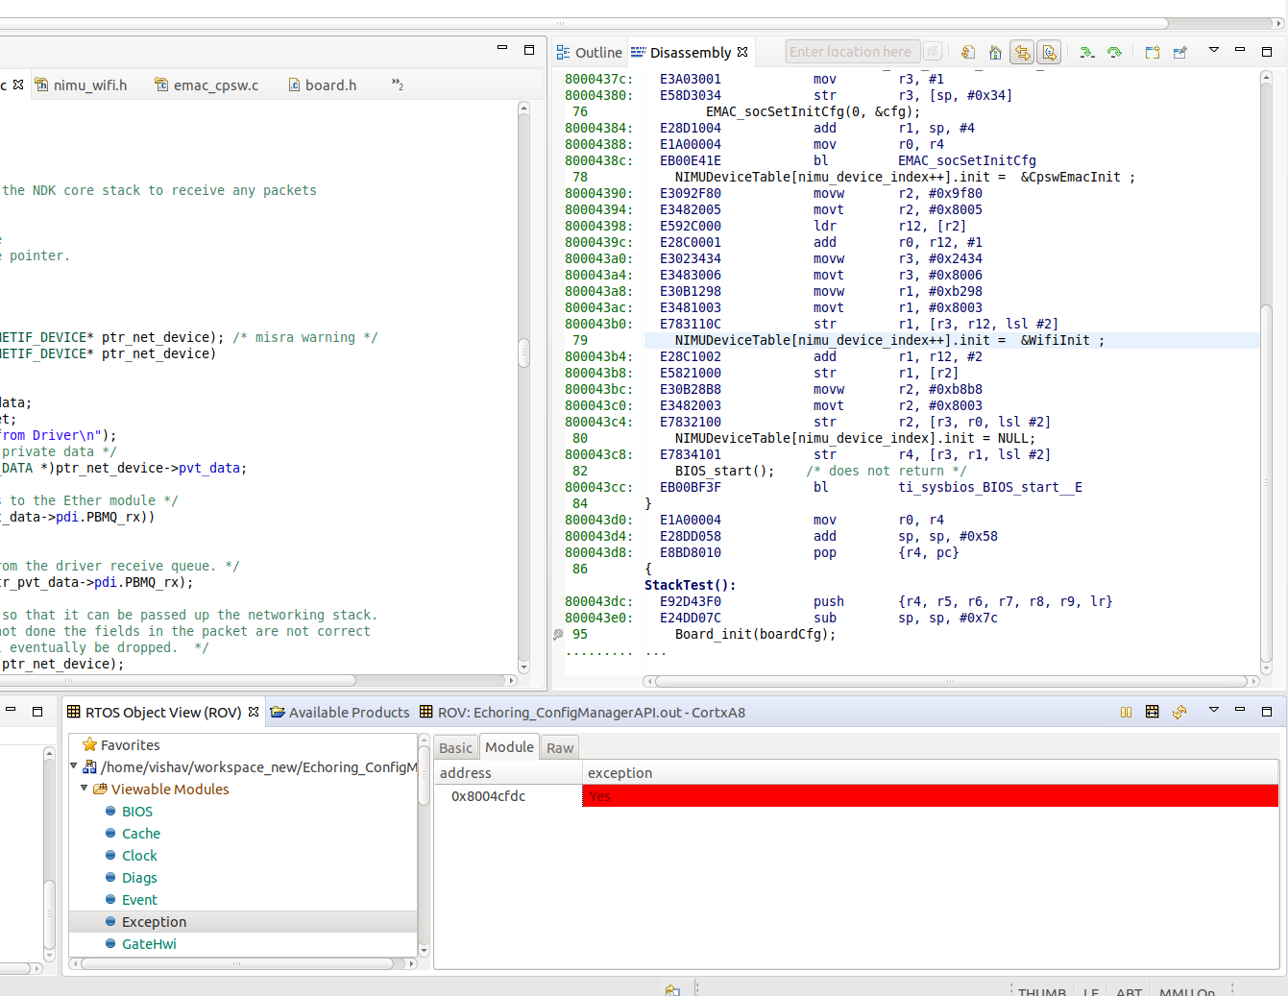Click the pause icon in the ROV toolbar
This screenshot has width=1288, height=996.
point(1126,712)
